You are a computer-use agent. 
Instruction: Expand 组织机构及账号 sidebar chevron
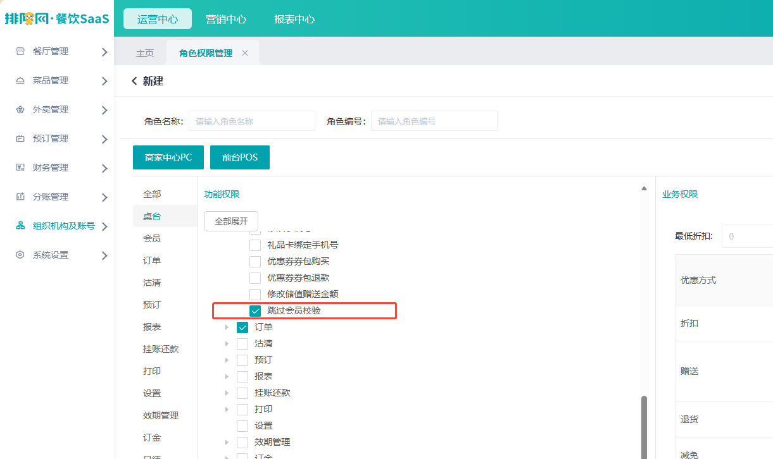pyautogui.click(x=104, y=226)
